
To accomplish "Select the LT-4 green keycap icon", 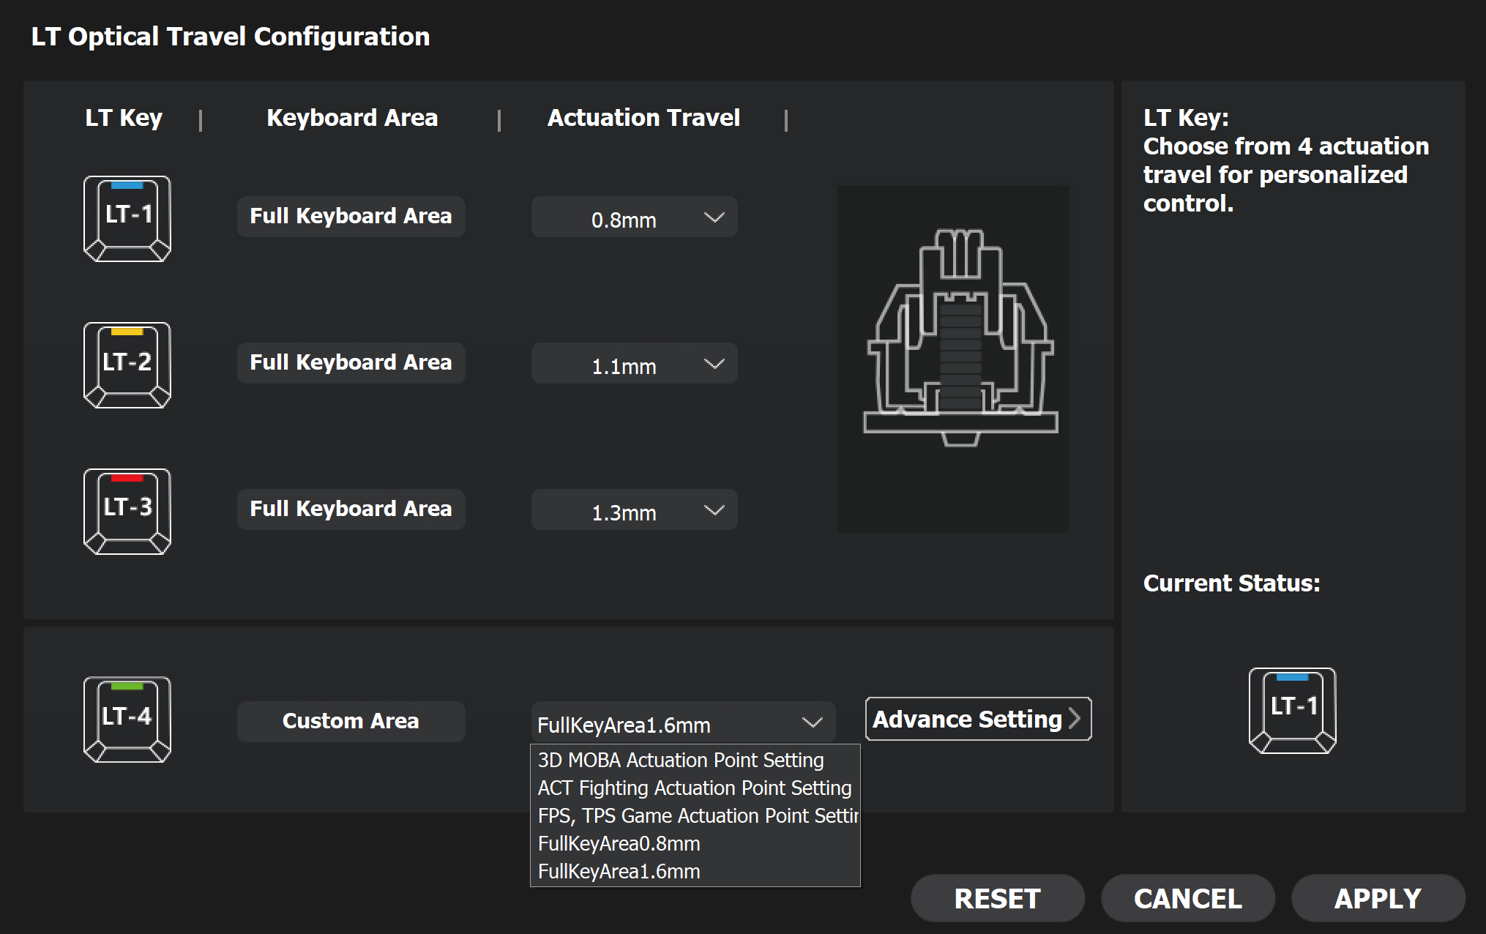I will [x=127, y=720].
